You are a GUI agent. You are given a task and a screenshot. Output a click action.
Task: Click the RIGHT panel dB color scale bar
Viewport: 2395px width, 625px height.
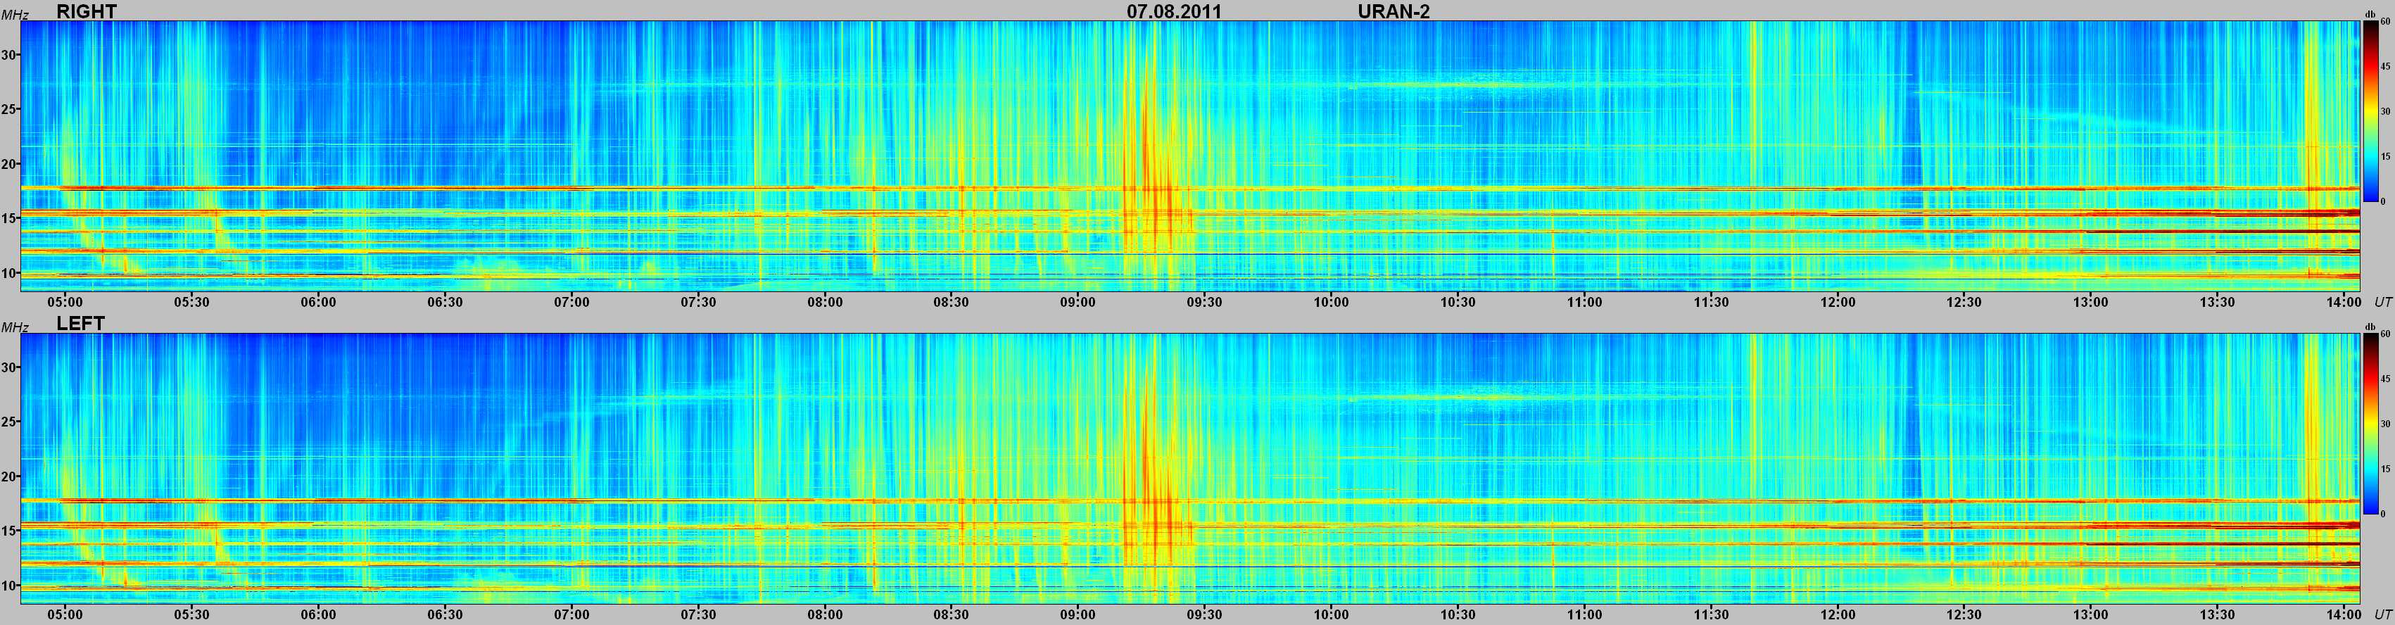point(2371,112)
